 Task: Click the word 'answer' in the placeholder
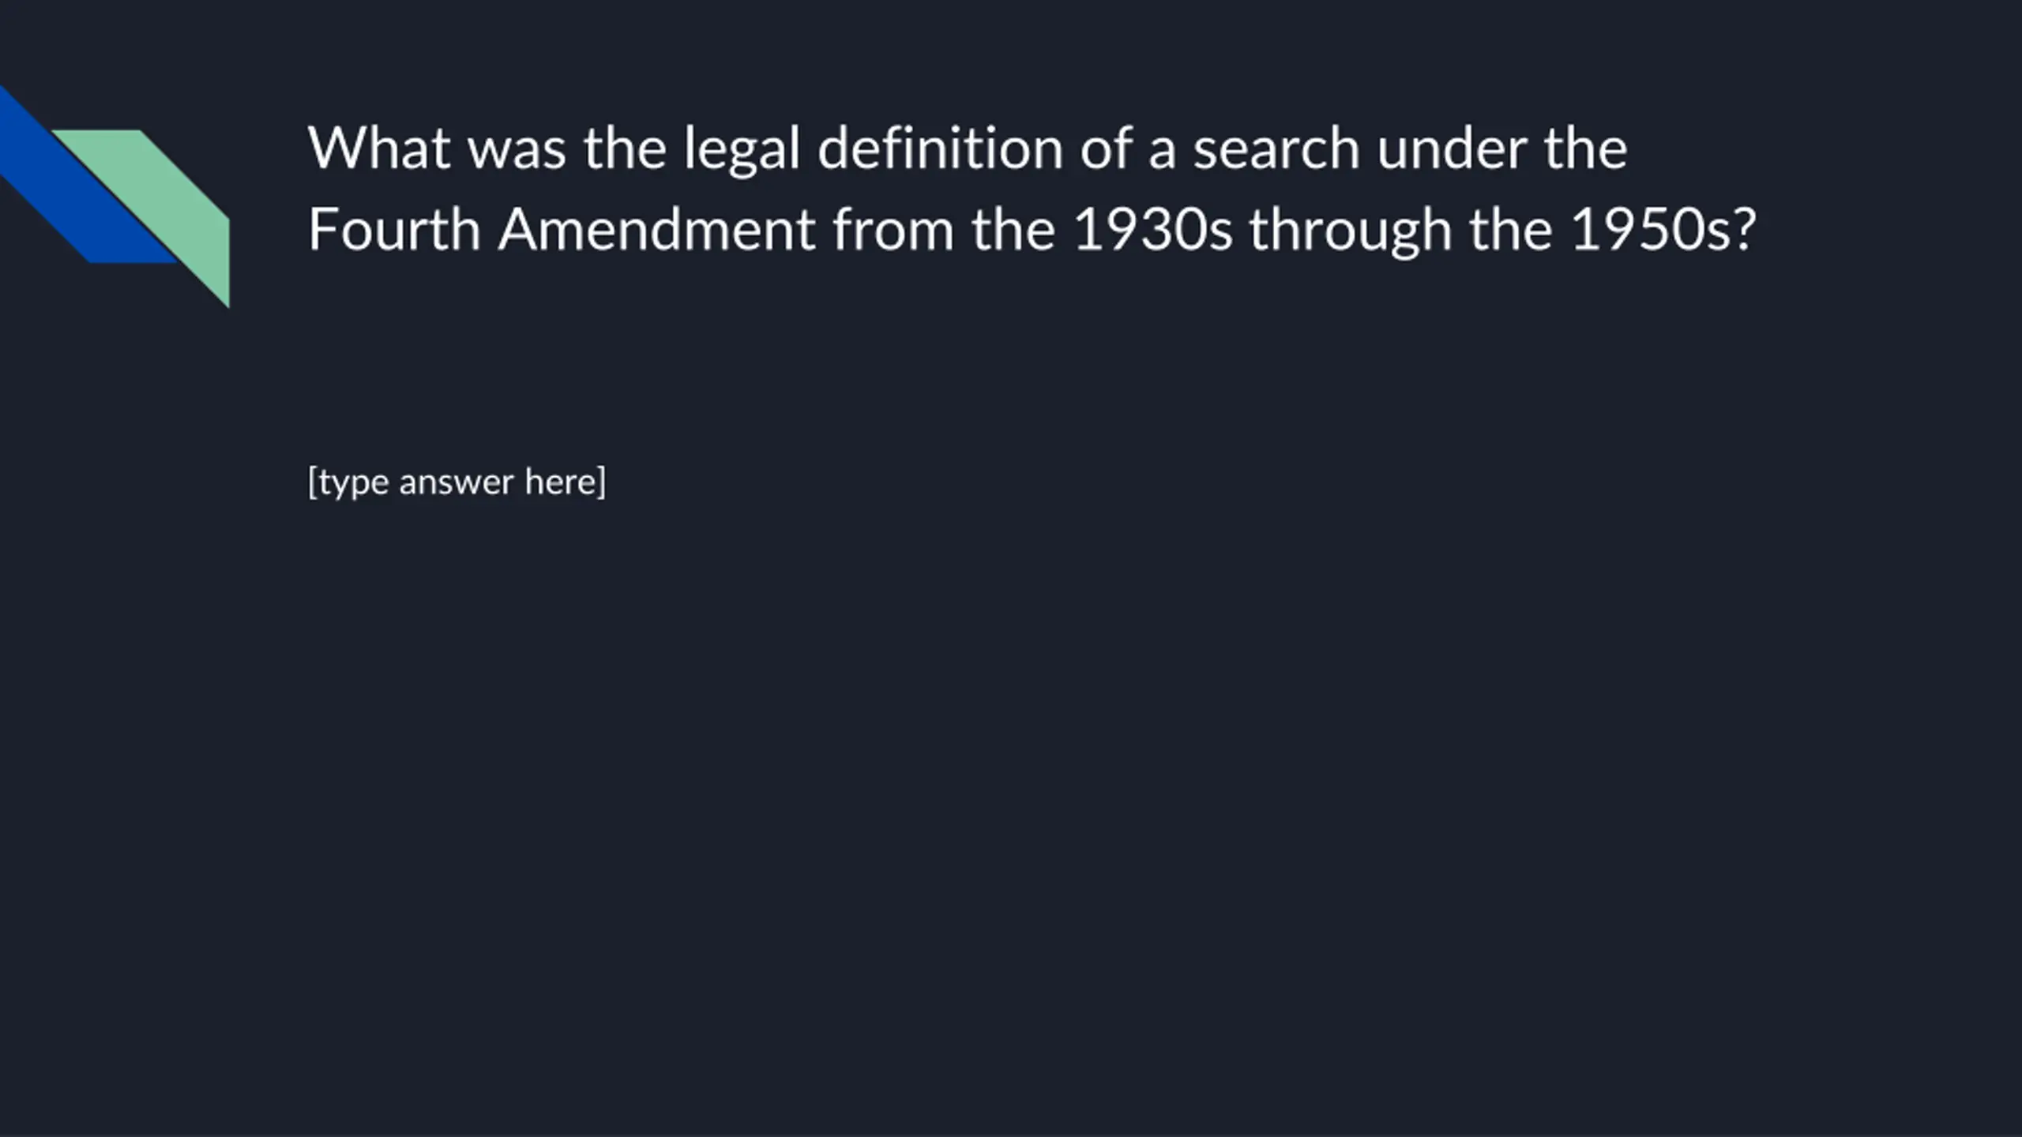click(x=456, y=482)
